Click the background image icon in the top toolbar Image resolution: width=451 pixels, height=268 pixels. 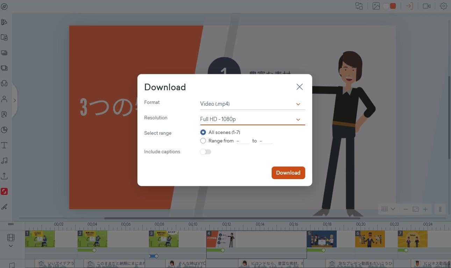coord(376,6)
